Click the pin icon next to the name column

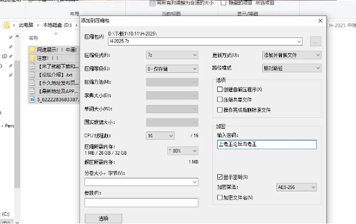[10, 37]
